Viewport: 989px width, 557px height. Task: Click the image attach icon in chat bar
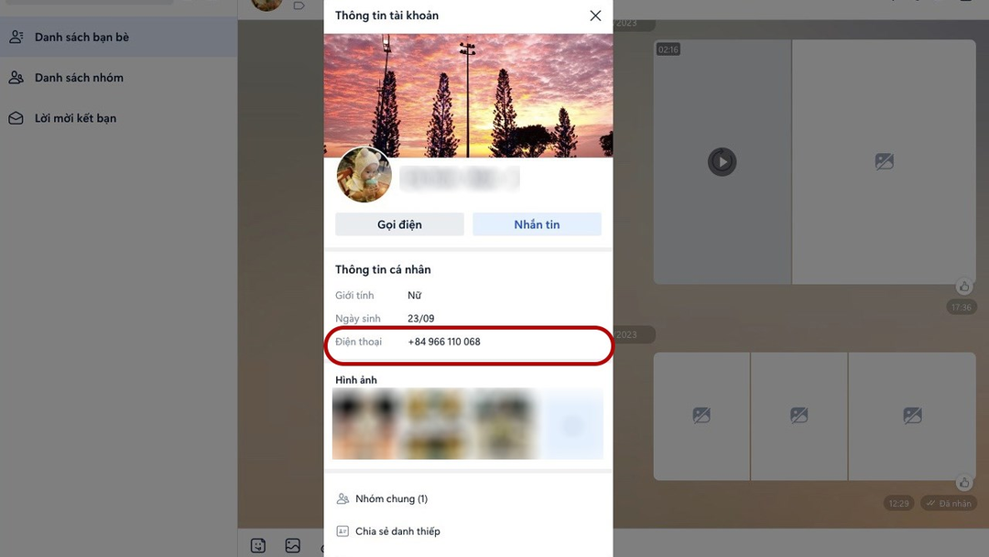coord(293,546)
